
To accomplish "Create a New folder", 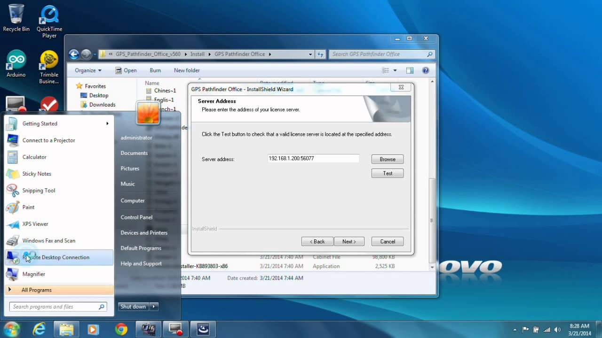I will click(187, 70).
